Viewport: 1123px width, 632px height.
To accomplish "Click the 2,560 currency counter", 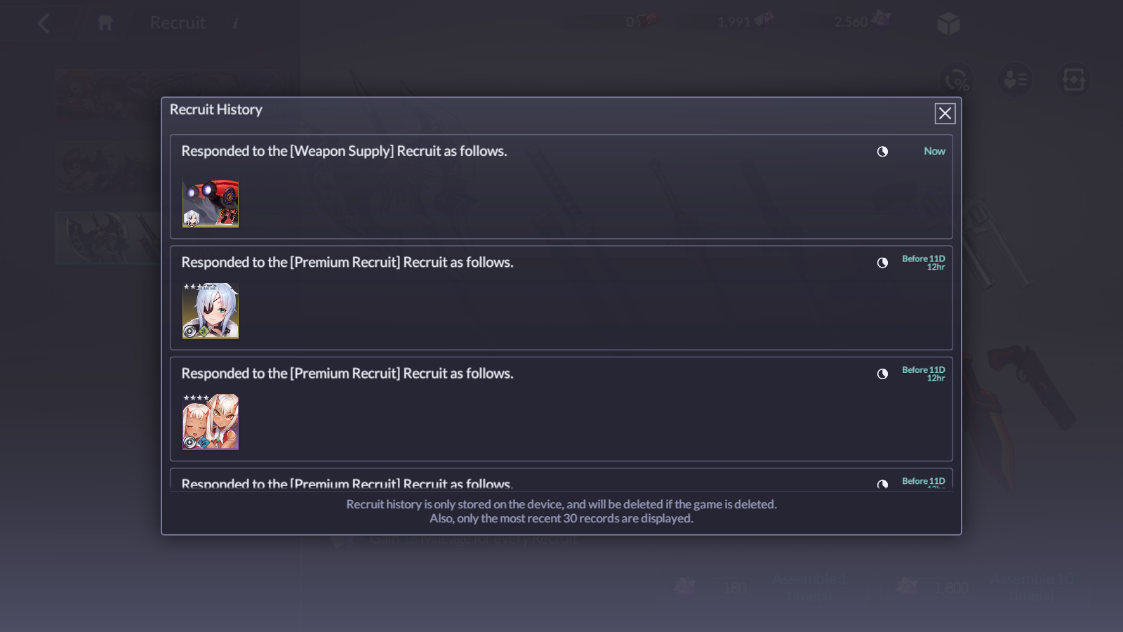I will pos(862,22).
